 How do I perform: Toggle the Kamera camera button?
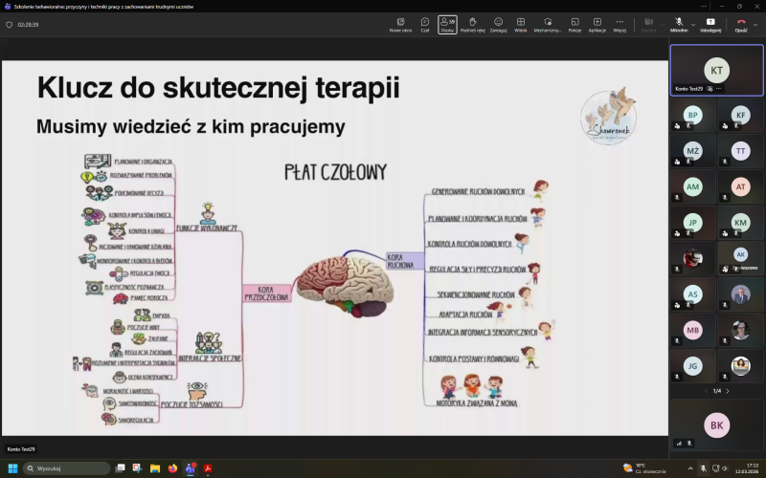[x=648, y=24]
